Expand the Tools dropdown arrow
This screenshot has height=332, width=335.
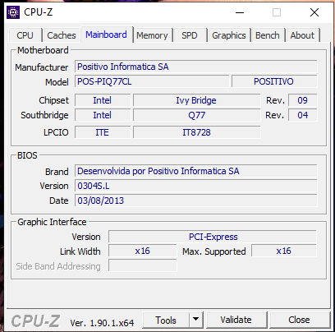pyautogui.click(x=195, y=320)
